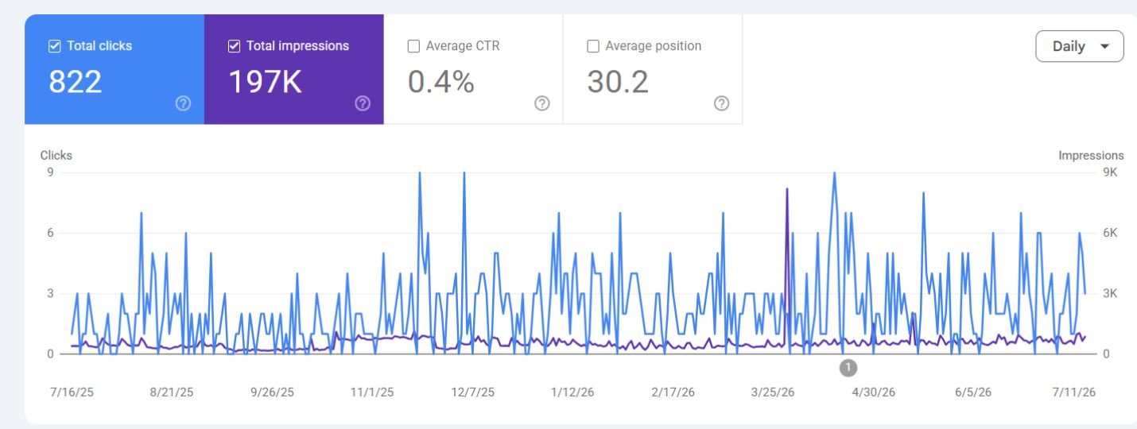Click the 6K impressions axis label
The image size is (1137, 429).
[1110, 233]
